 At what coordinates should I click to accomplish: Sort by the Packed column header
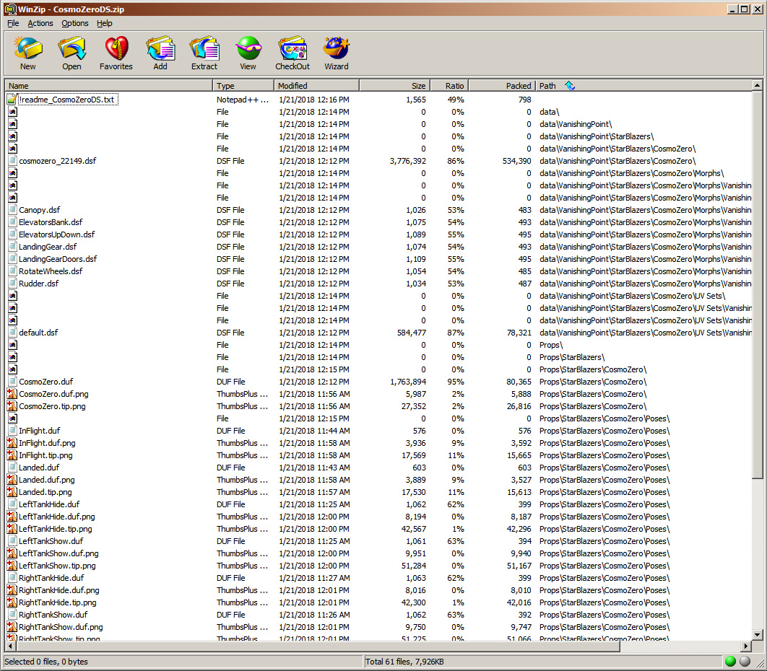pyautogui.click(x=502, y=86)
